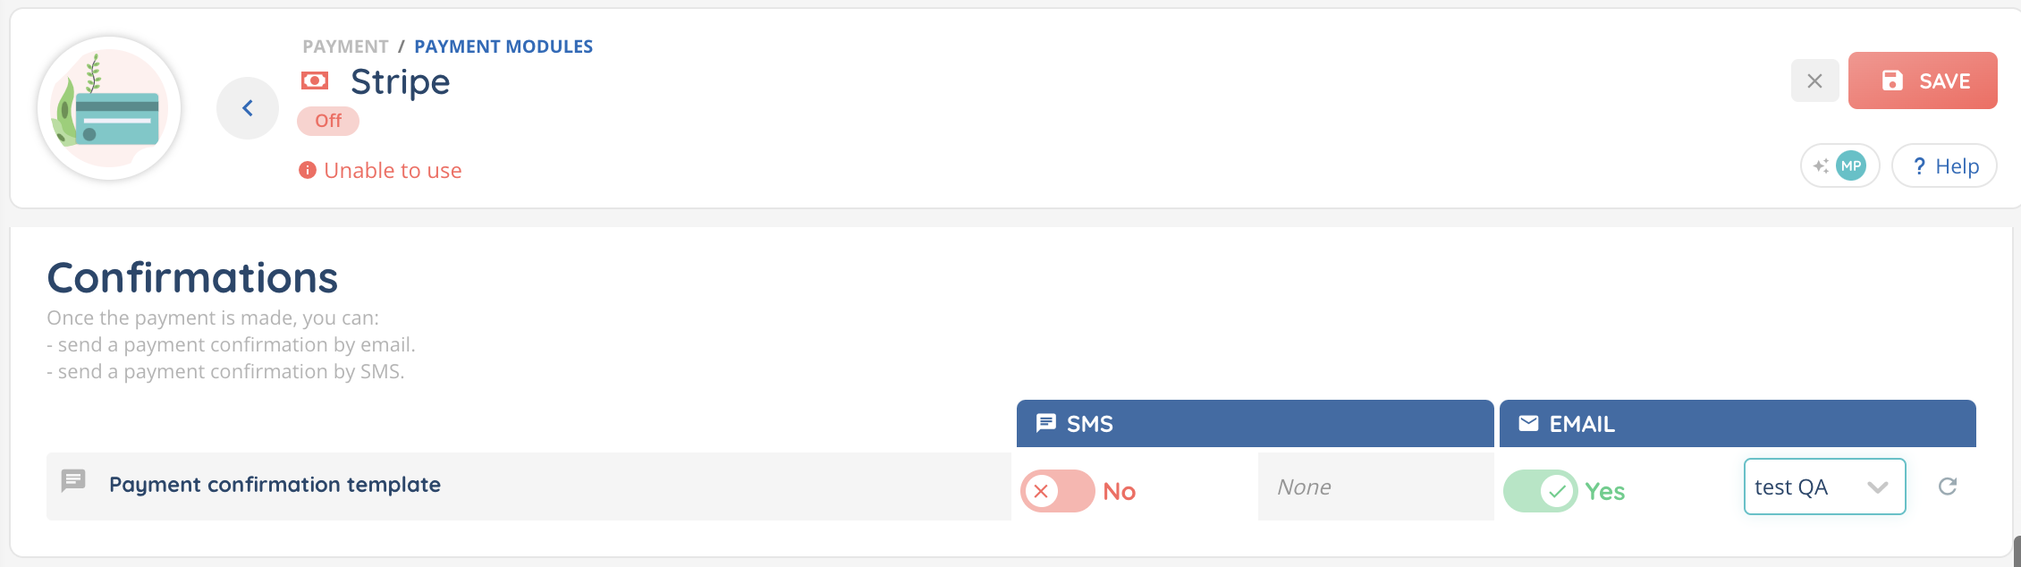
Task: Click the None SMS template field
Action: tap(1374, 487)
